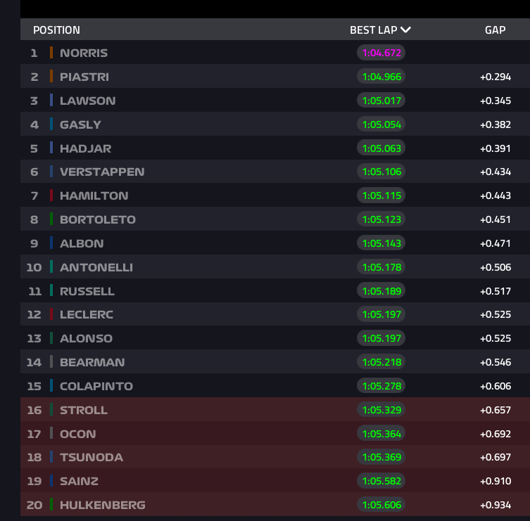This screenshot has height=521, width=530.
Task: Select Hulkenberg in the elimination zone
Action: [x=102, y=505]
